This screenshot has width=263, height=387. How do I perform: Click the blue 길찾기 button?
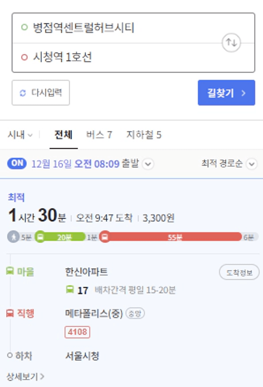(226, 93)
